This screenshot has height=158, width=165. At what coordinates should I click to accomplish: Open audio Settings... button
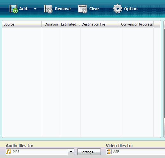point(89,152)
